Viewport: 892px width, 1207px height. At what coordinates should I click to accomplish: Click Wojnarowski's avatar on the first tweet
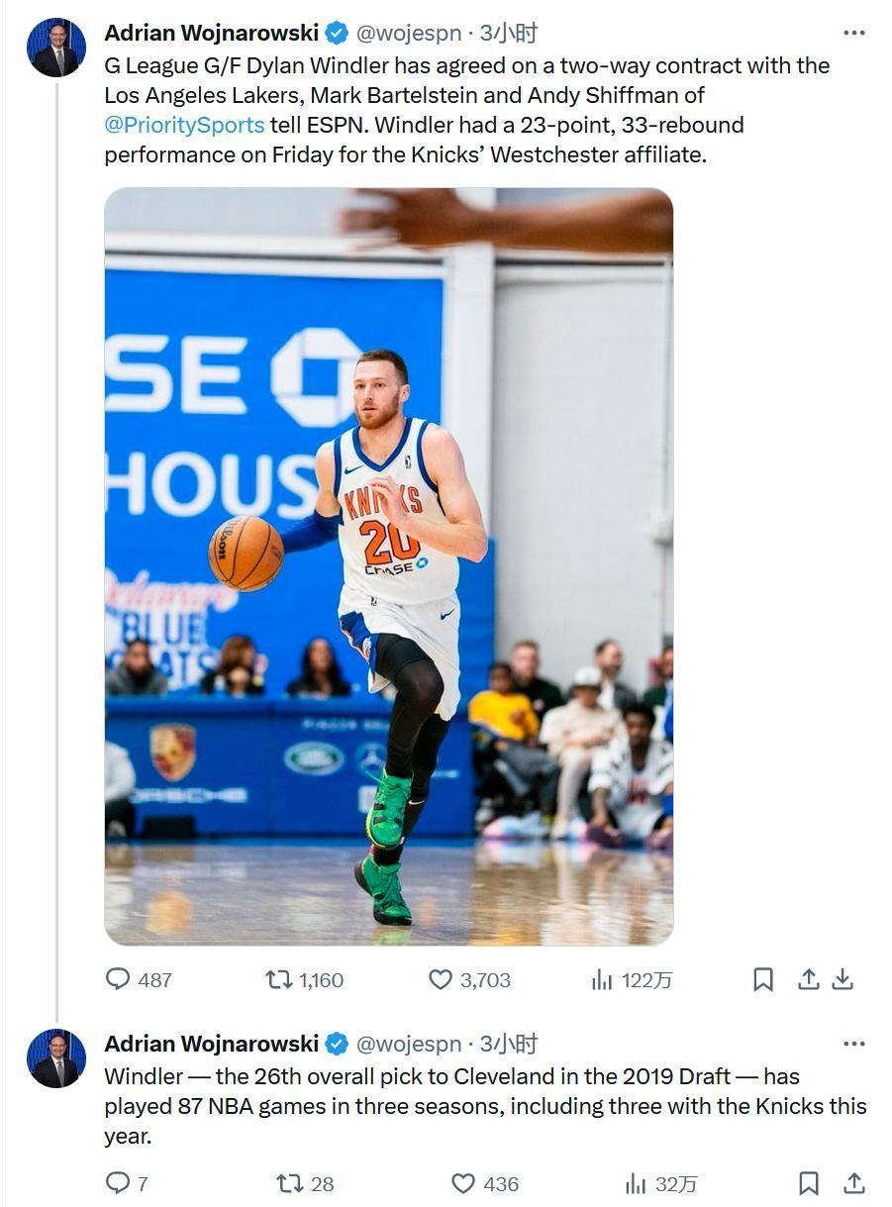click(x=55, y=48)
